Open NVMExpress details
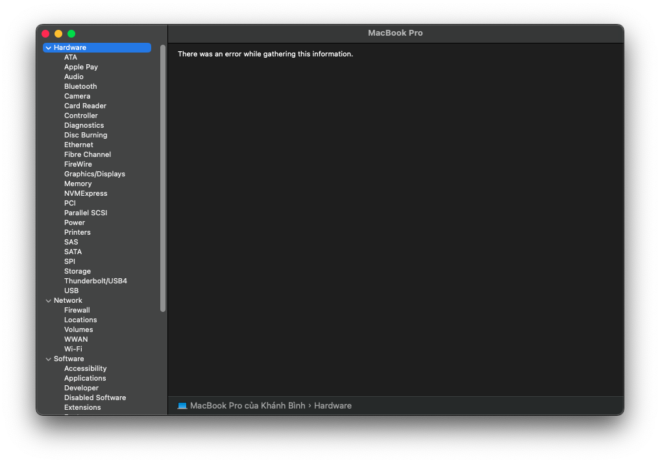 (x=85, y=193)
